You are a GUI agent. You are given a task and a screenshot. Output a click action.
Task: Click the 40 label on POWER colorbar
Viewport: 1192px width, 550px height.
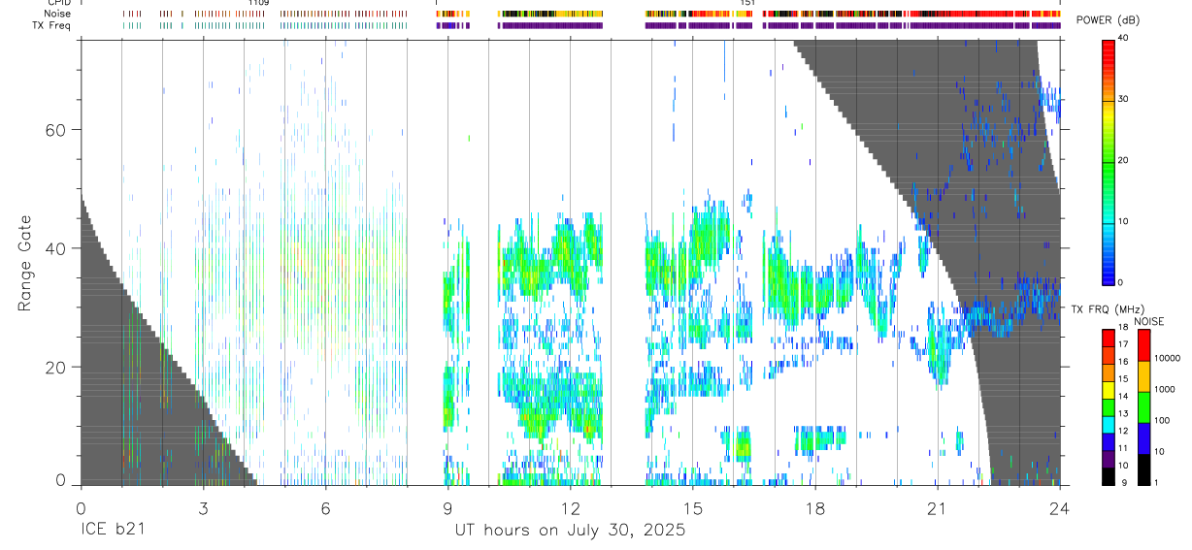coord(1124,38)
